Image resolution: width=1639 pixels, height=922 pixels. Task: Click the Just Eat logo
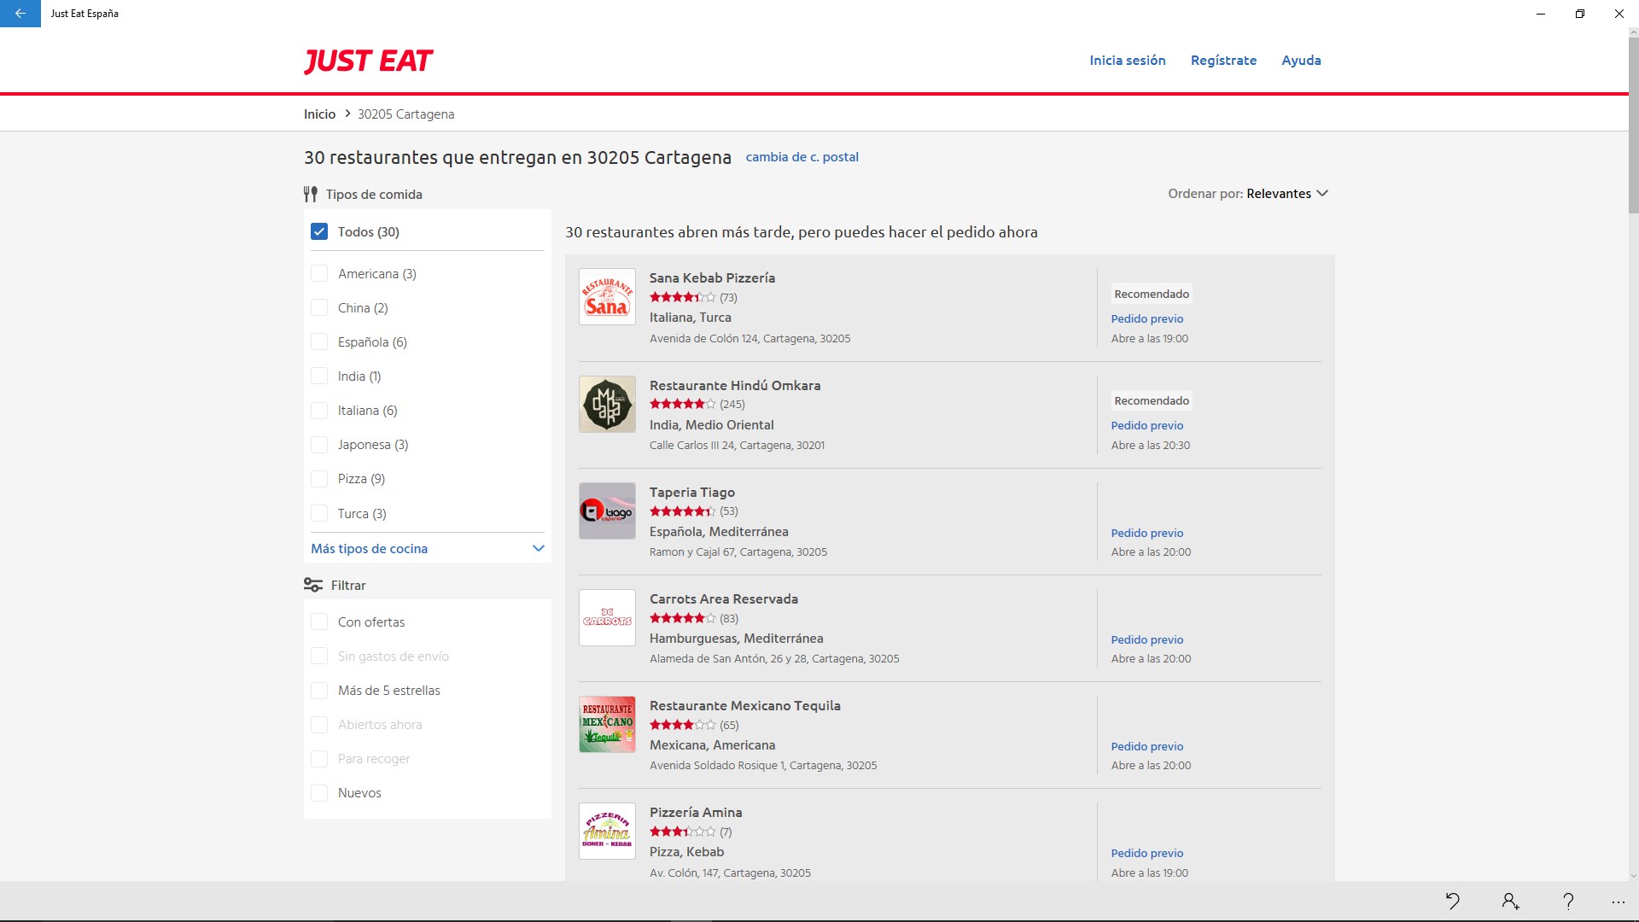368,61
